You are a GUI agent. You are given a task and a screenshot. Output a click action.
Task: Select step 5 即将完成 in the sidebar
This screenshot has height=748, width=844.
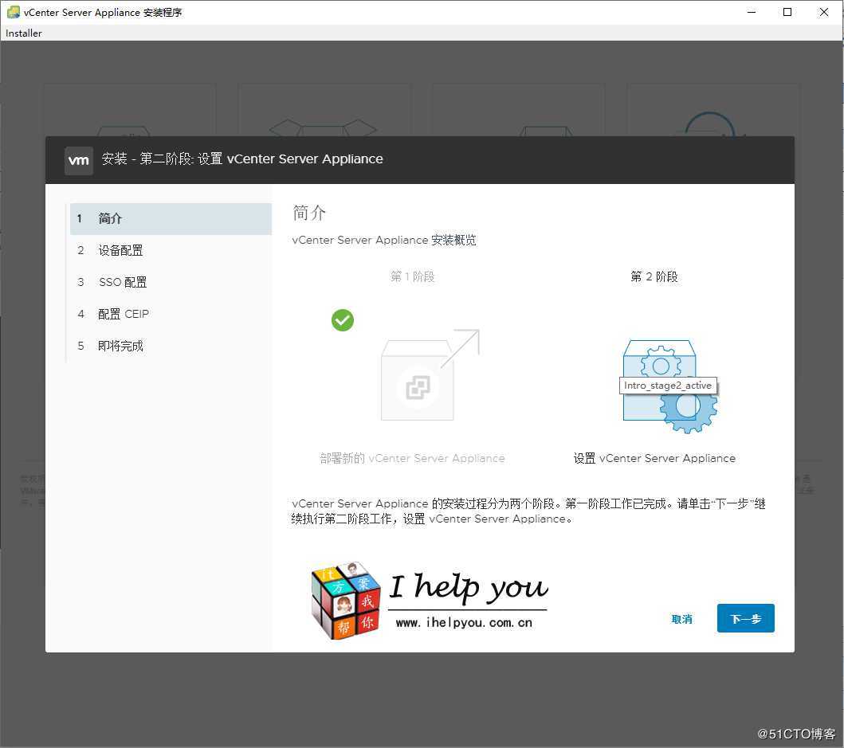[171, 346]
